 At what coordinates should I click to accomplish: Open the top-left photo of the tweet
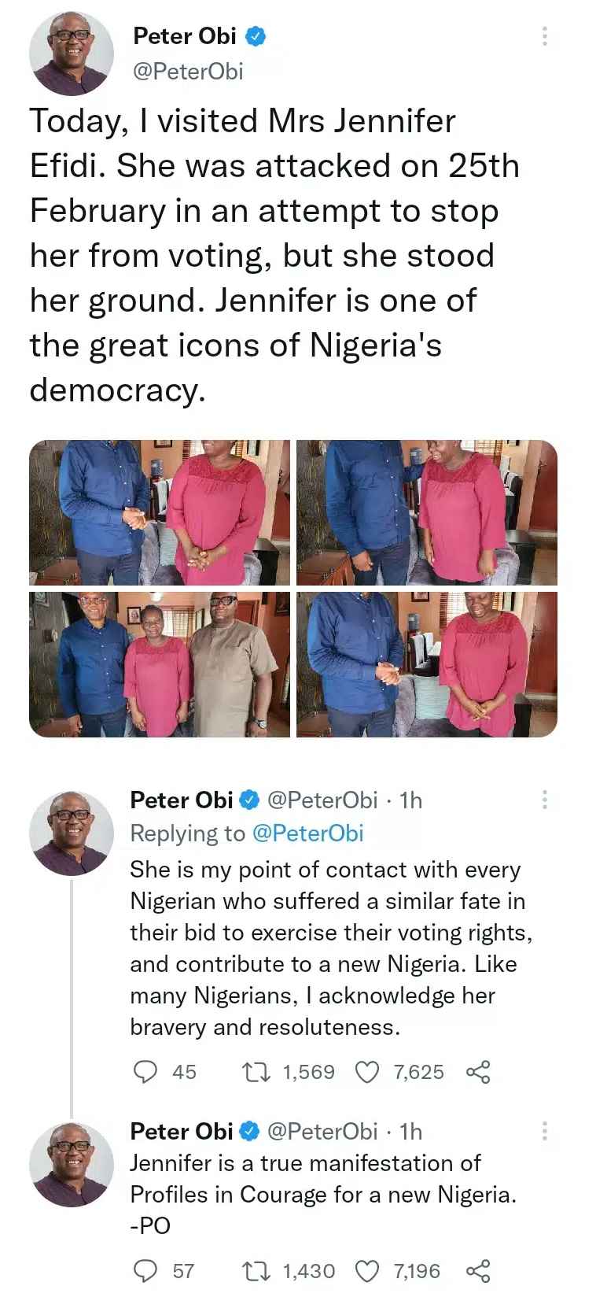click(x=160, y=512)
